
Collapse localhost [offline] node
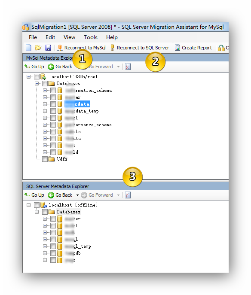tap(28, 205)
